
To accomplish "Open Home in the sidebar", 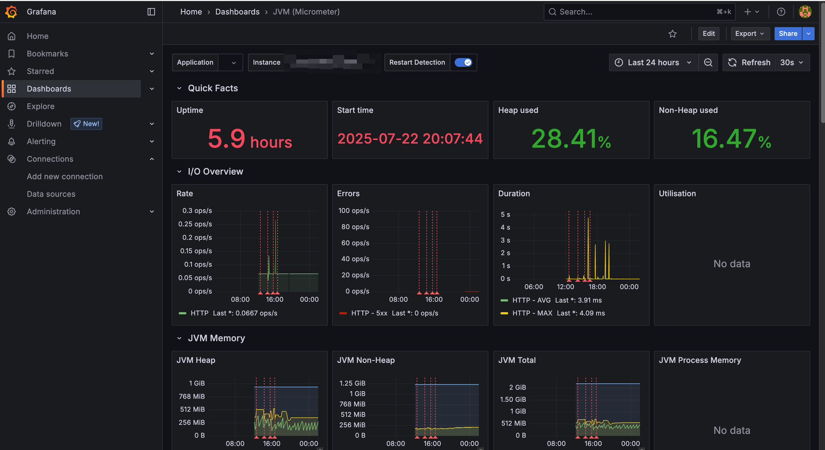I will point(37,36).
